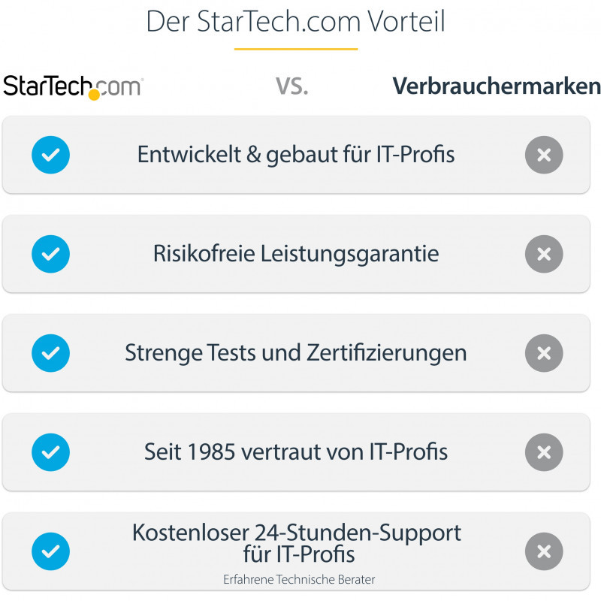Click the StarTech.com logo

point(73,86)
